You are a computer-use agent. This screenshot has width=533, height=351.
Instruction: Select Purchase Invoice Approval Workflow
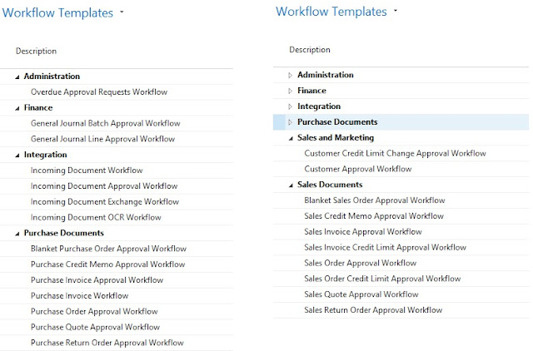point(97,280)
